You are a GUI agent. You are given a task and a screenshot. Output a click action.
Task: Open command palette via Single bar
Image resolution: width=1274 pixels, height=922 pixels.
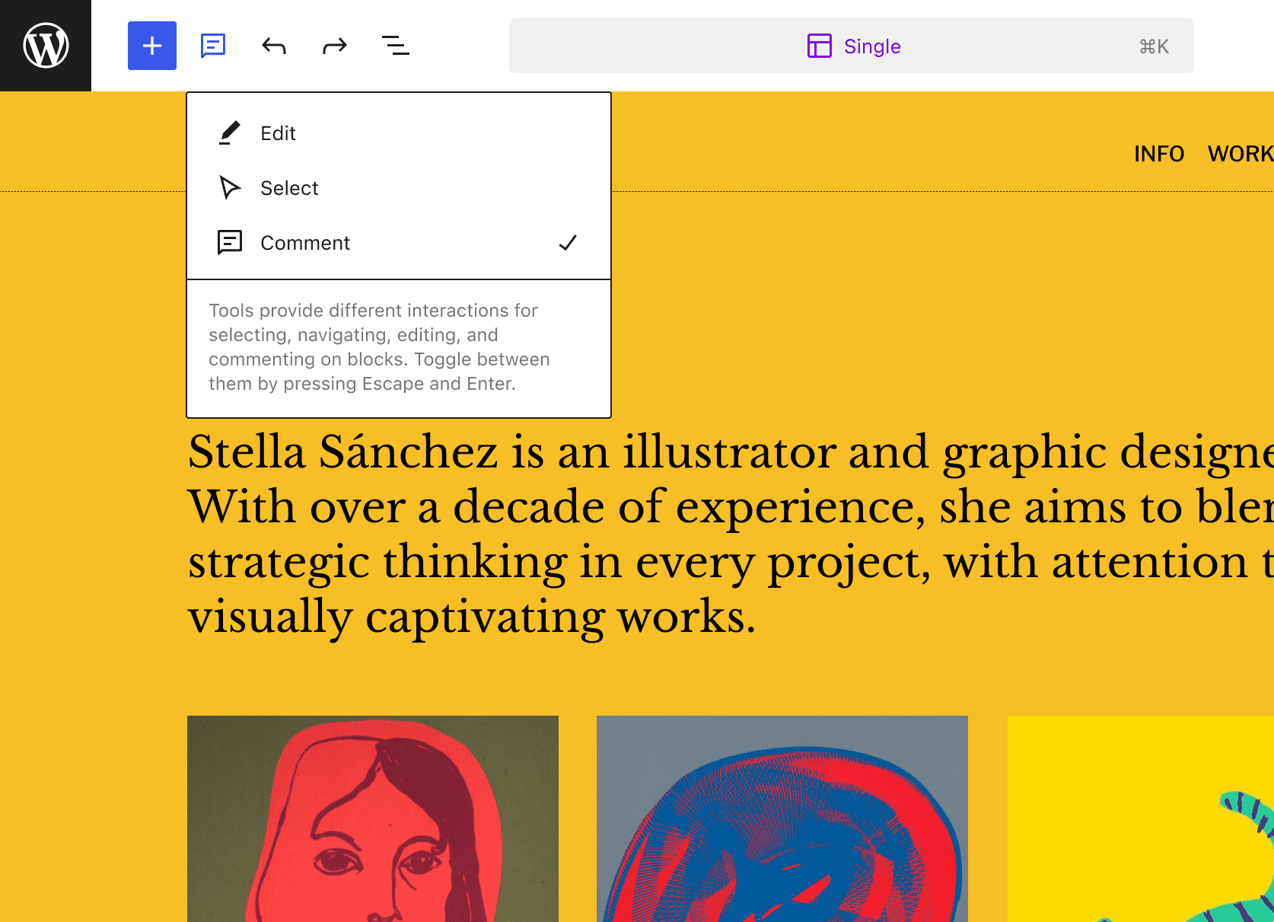(871, 46)
